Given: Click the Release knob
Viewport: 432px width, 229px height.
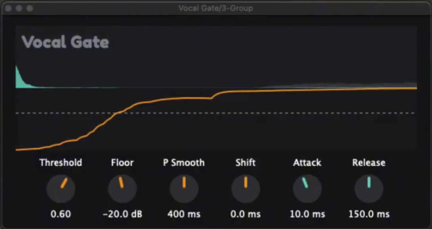Looking at the screenshot, I should (369, 189).
